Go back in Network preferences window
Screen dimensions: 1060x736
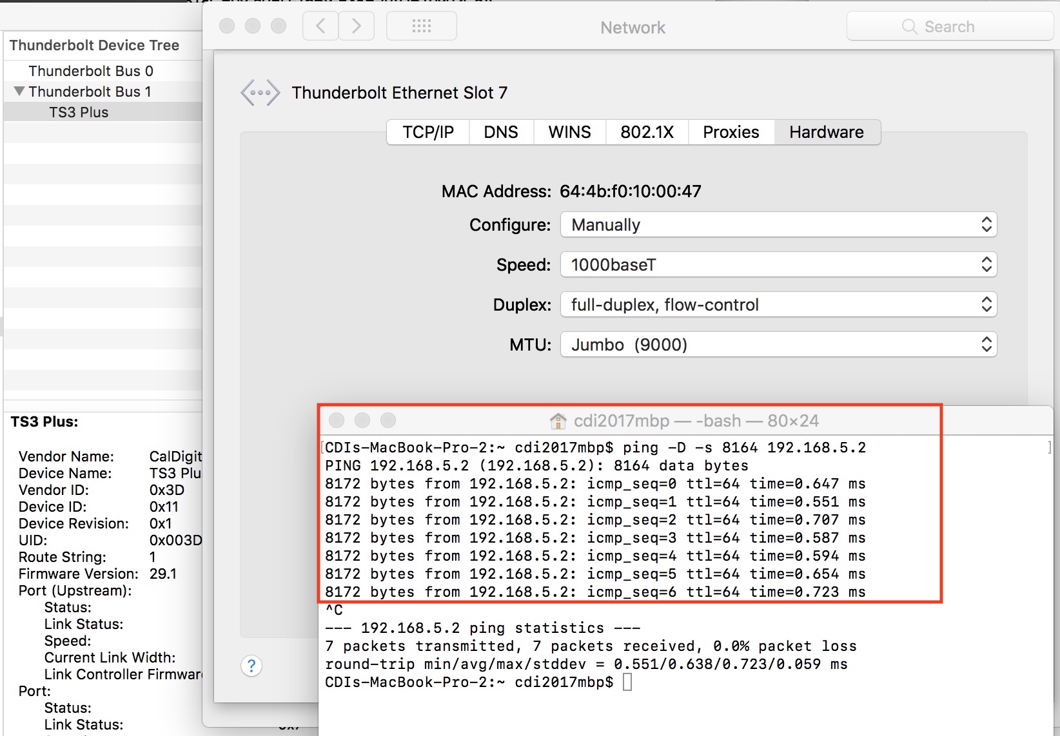(x=320, y=26)
